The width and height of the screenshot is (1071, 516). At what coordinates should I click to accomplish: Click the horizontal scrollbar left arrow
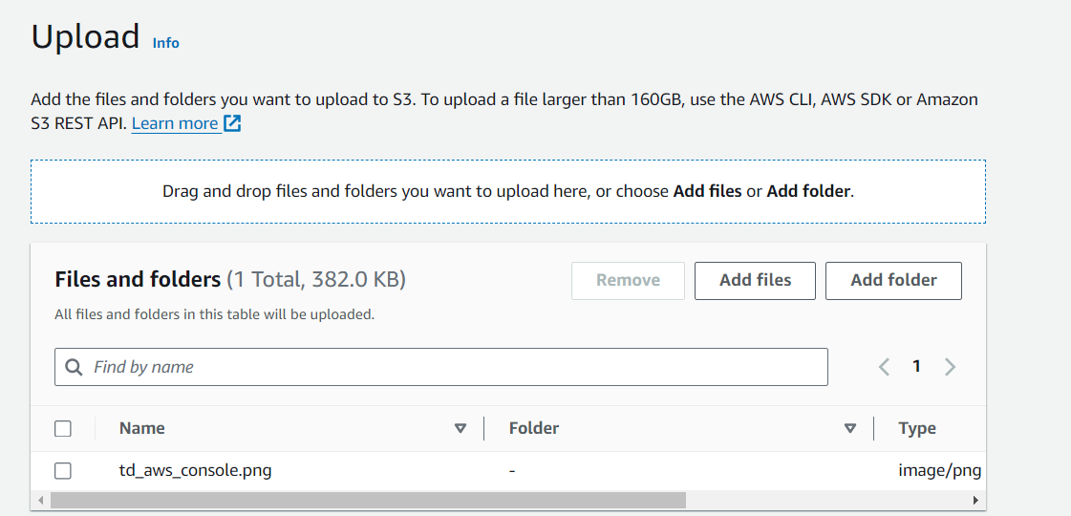pyautogui.click(x=40, y=500)
